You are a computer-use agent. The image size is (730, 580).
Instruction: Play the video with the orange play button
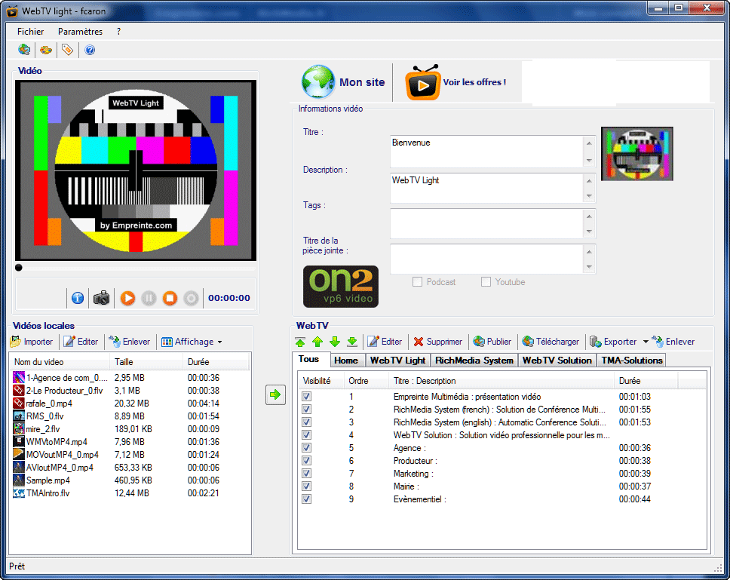pos(127,298)
